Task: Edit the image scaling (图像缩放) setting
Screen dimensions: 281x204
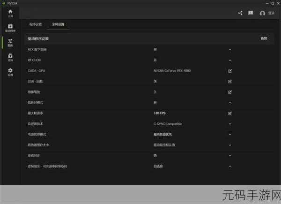Action: point(230,92)
